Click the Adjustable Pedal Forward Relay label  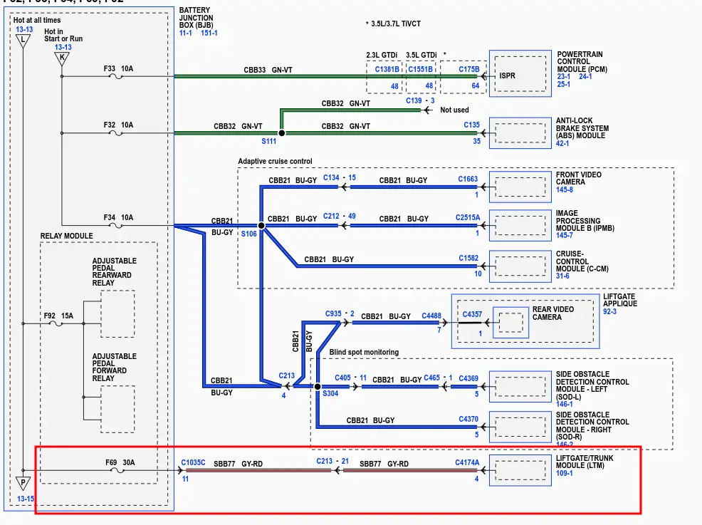(x=115, y=368)
